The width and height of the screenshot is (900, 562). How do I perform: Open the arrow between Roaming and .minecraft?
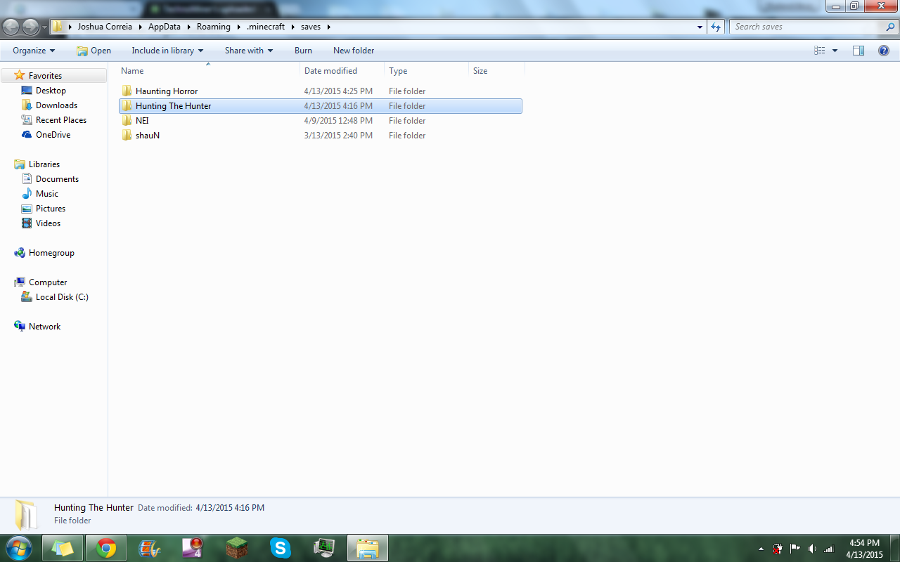point(239,27)
